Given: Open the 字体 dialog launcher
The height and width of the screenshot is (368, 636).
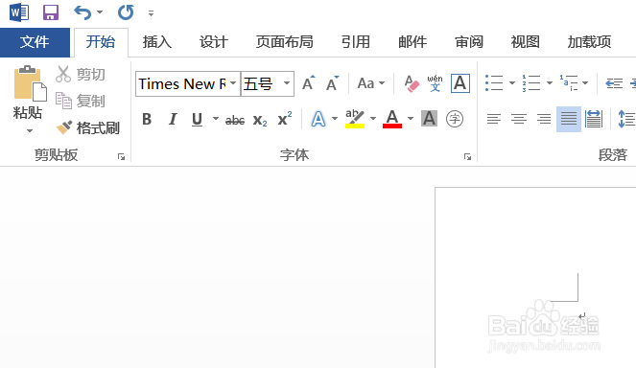Looking at the screenshot, I should pyautogui.click(x=468, y=157).
